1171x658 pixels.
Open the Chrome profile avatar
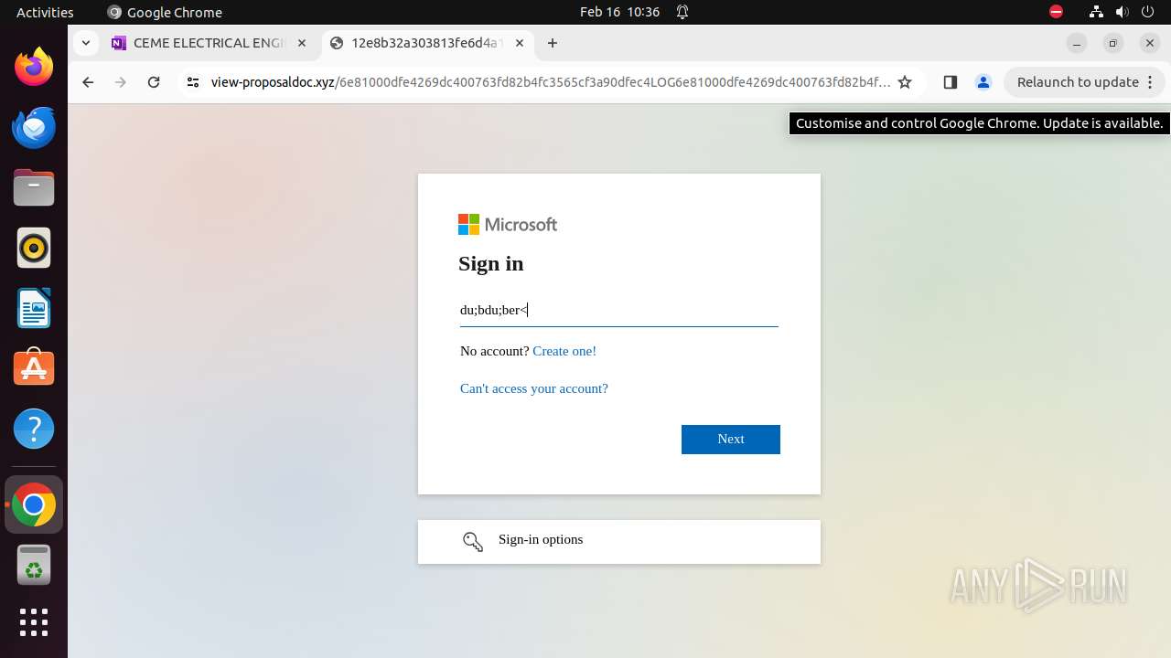983,82
